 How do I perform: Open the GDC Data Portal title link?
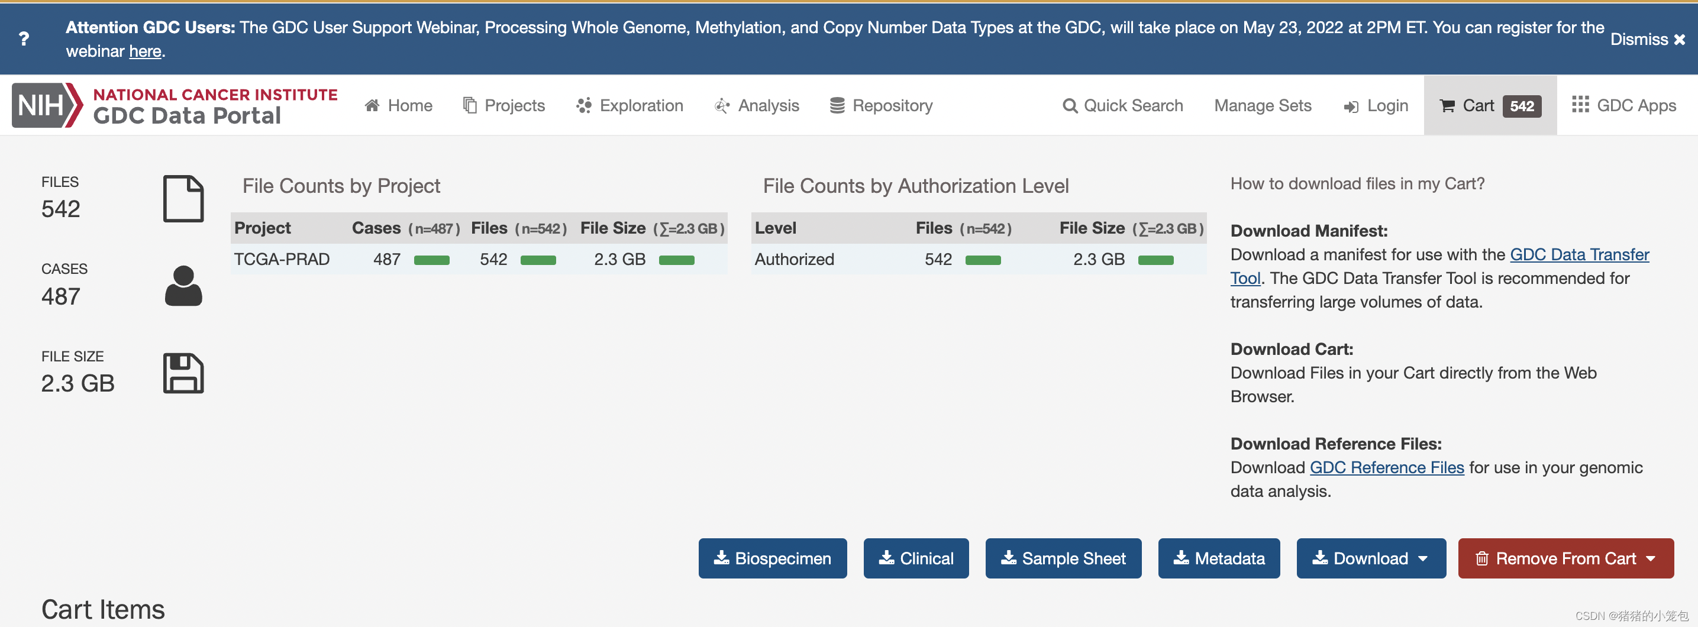point(187,115)
